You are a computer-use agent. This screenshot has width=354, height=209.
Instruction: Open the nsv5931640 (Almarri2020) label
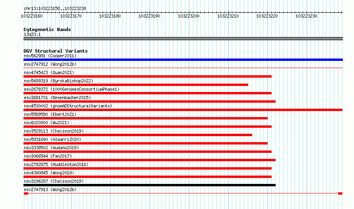click(x=53, y=139)
